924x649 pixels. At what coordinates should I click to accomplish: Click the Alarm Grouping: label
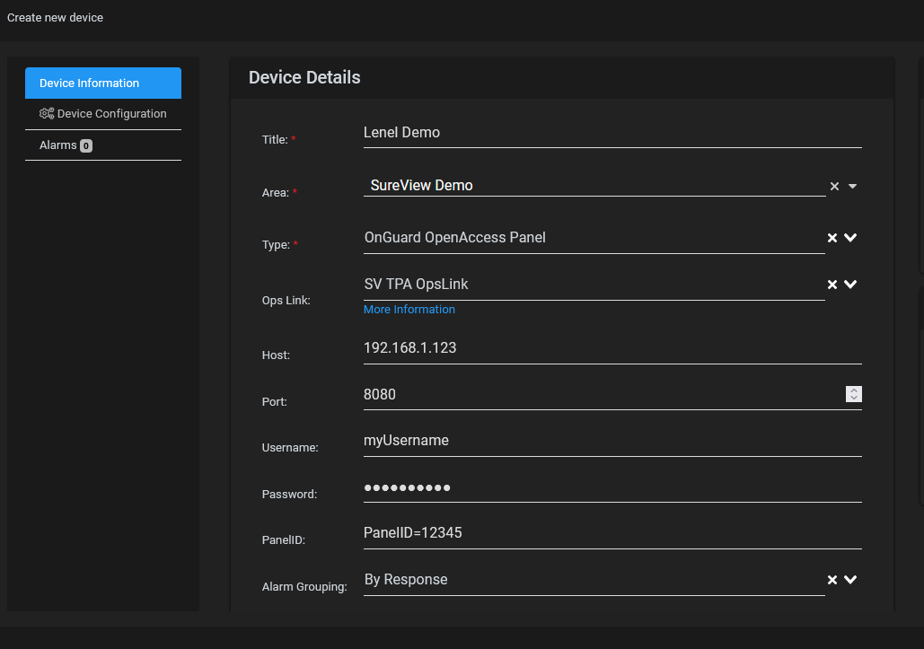304,587
